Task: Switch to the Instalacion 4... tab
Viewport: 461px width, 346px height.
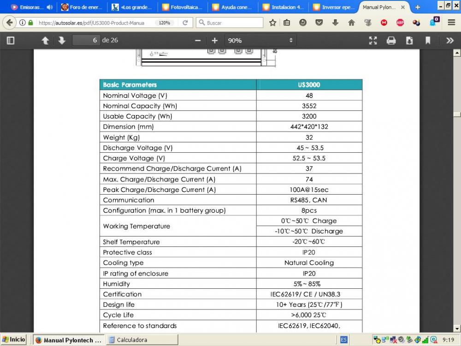Action: tap(283, 7)
